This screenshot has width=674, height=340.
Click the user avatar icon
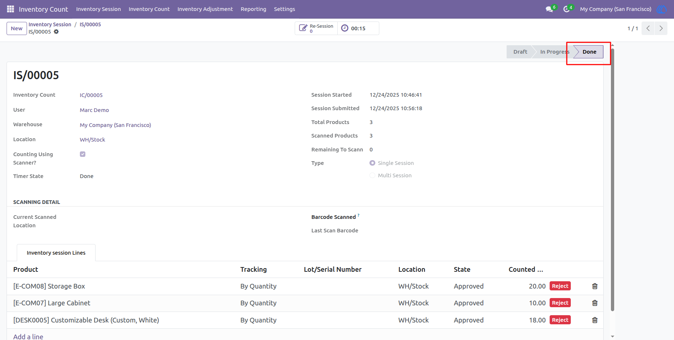661,9
